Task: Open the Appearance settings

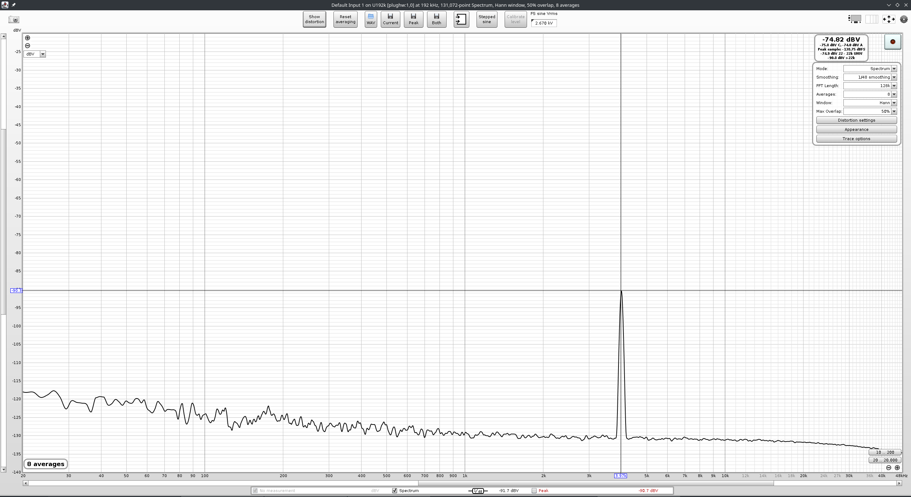Action: pyautogui.click(x=856, y=129)
